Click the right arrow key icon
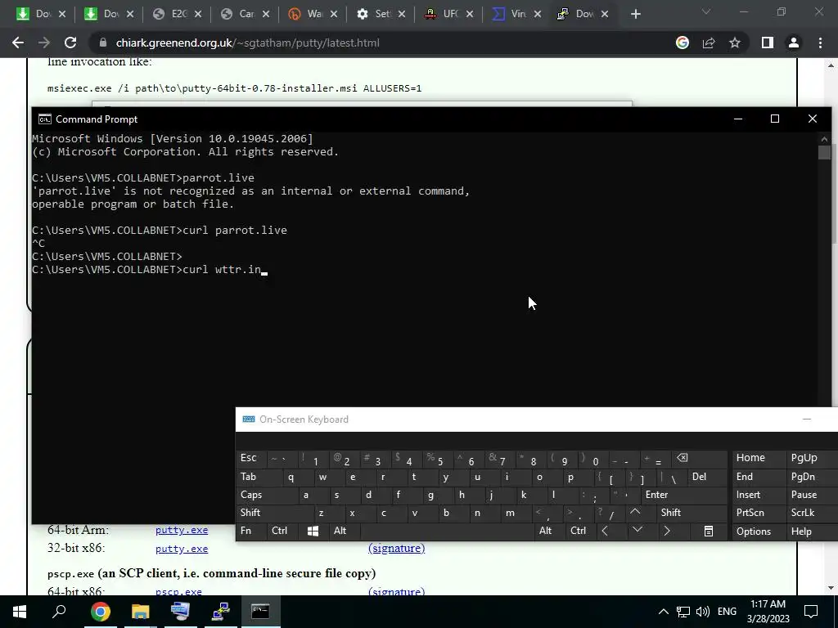 (666, 531)
